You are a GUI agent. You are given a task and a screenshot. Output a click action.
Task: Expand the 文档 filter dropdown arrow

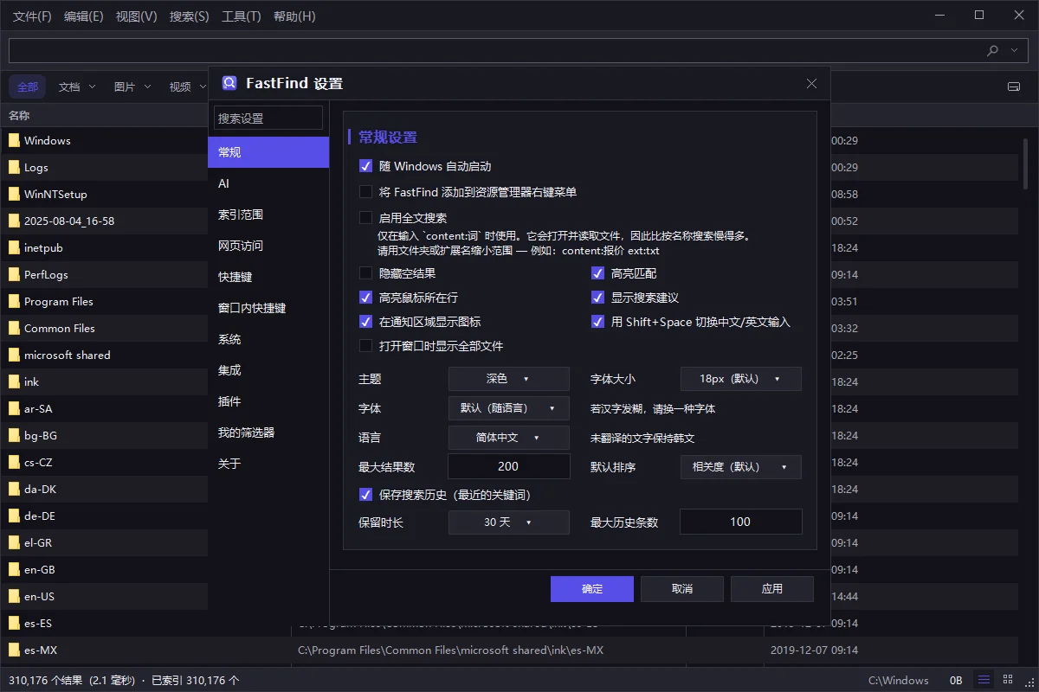[x=92, y=86]
